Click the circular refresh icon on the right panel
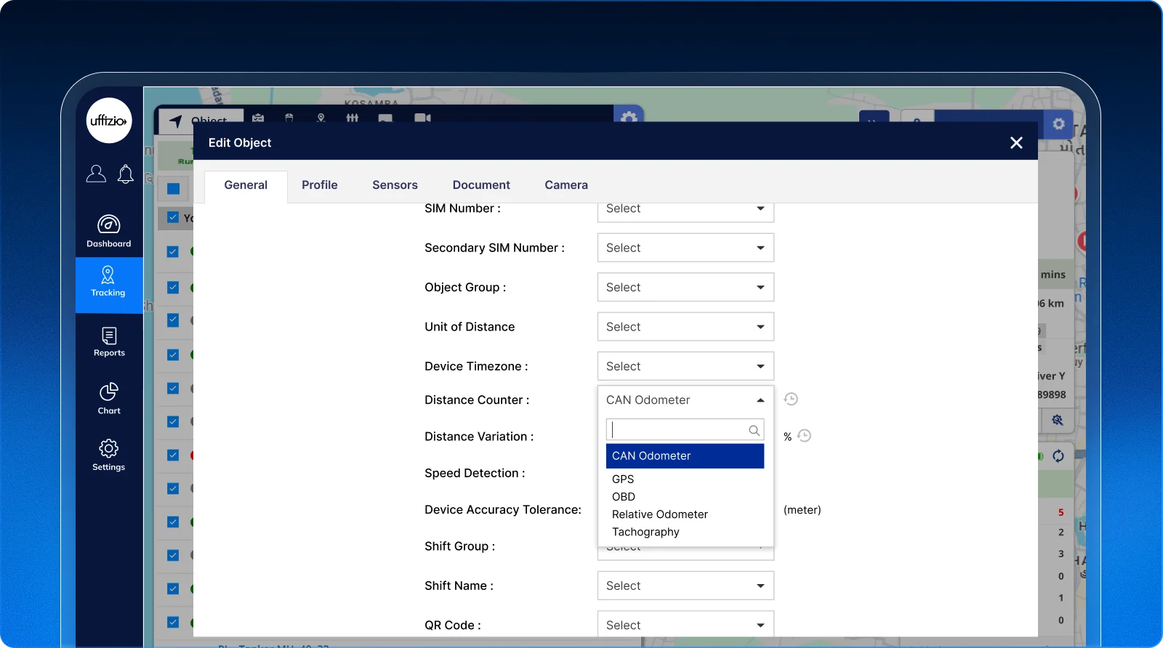The image size is (1163, 648). [x=1058, y=455]
